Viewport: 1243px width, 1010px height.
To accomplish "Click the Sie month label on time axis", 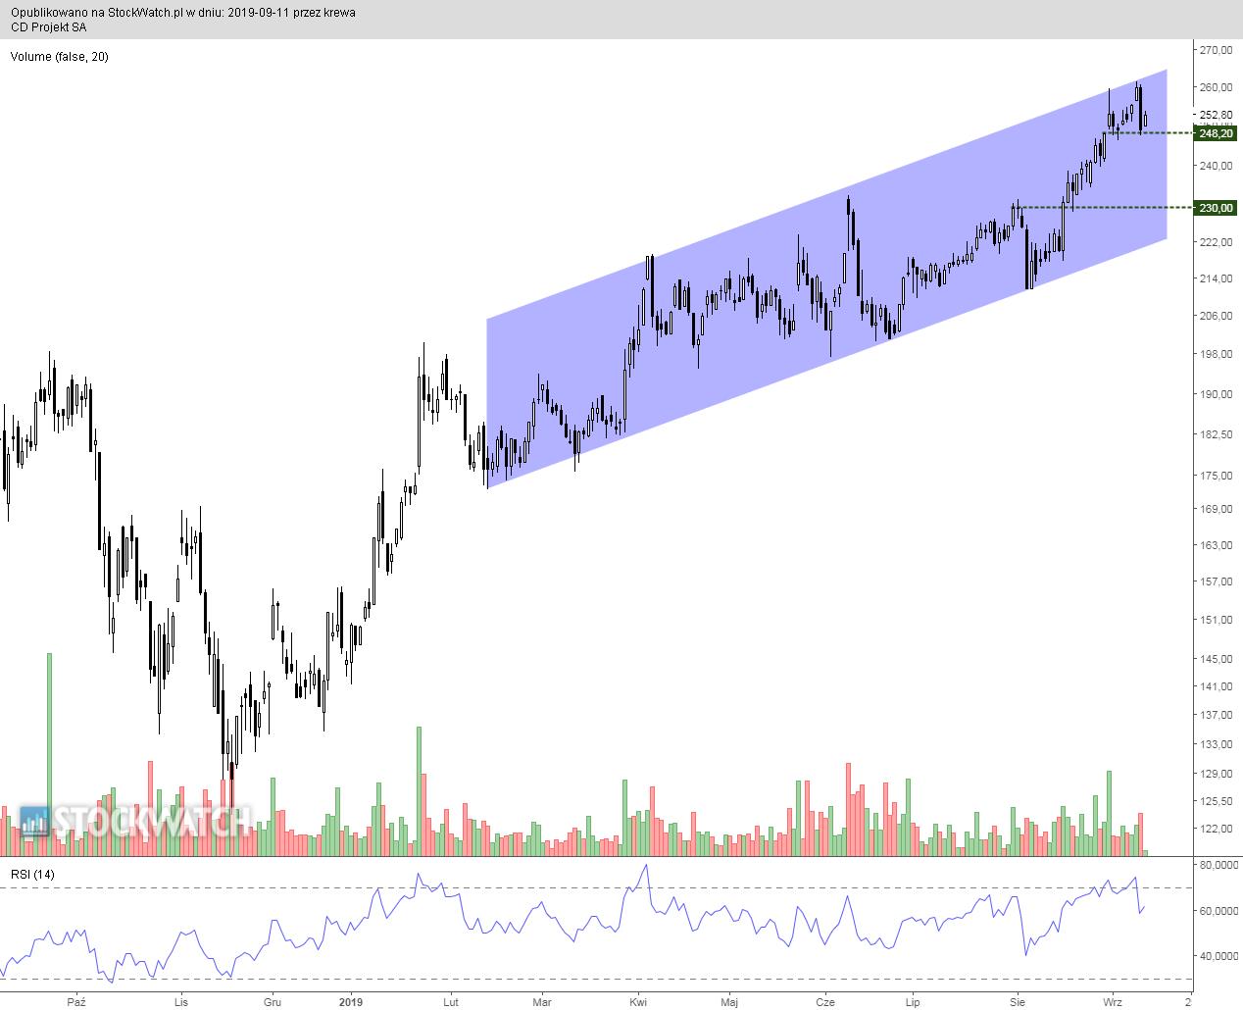I will coord(1017,1001).
